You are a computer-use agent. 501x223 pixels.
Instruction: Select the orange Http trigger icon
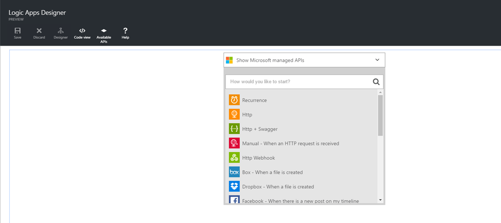pos(234,114)
